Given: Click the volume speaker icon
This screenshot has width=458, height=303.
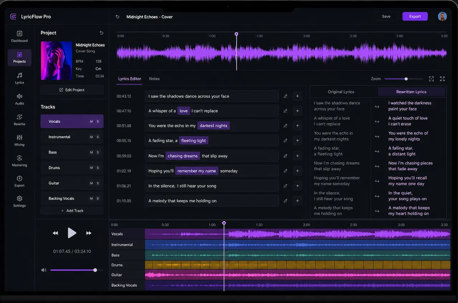Looking at the screenshot, I should (x=44, y=270).
